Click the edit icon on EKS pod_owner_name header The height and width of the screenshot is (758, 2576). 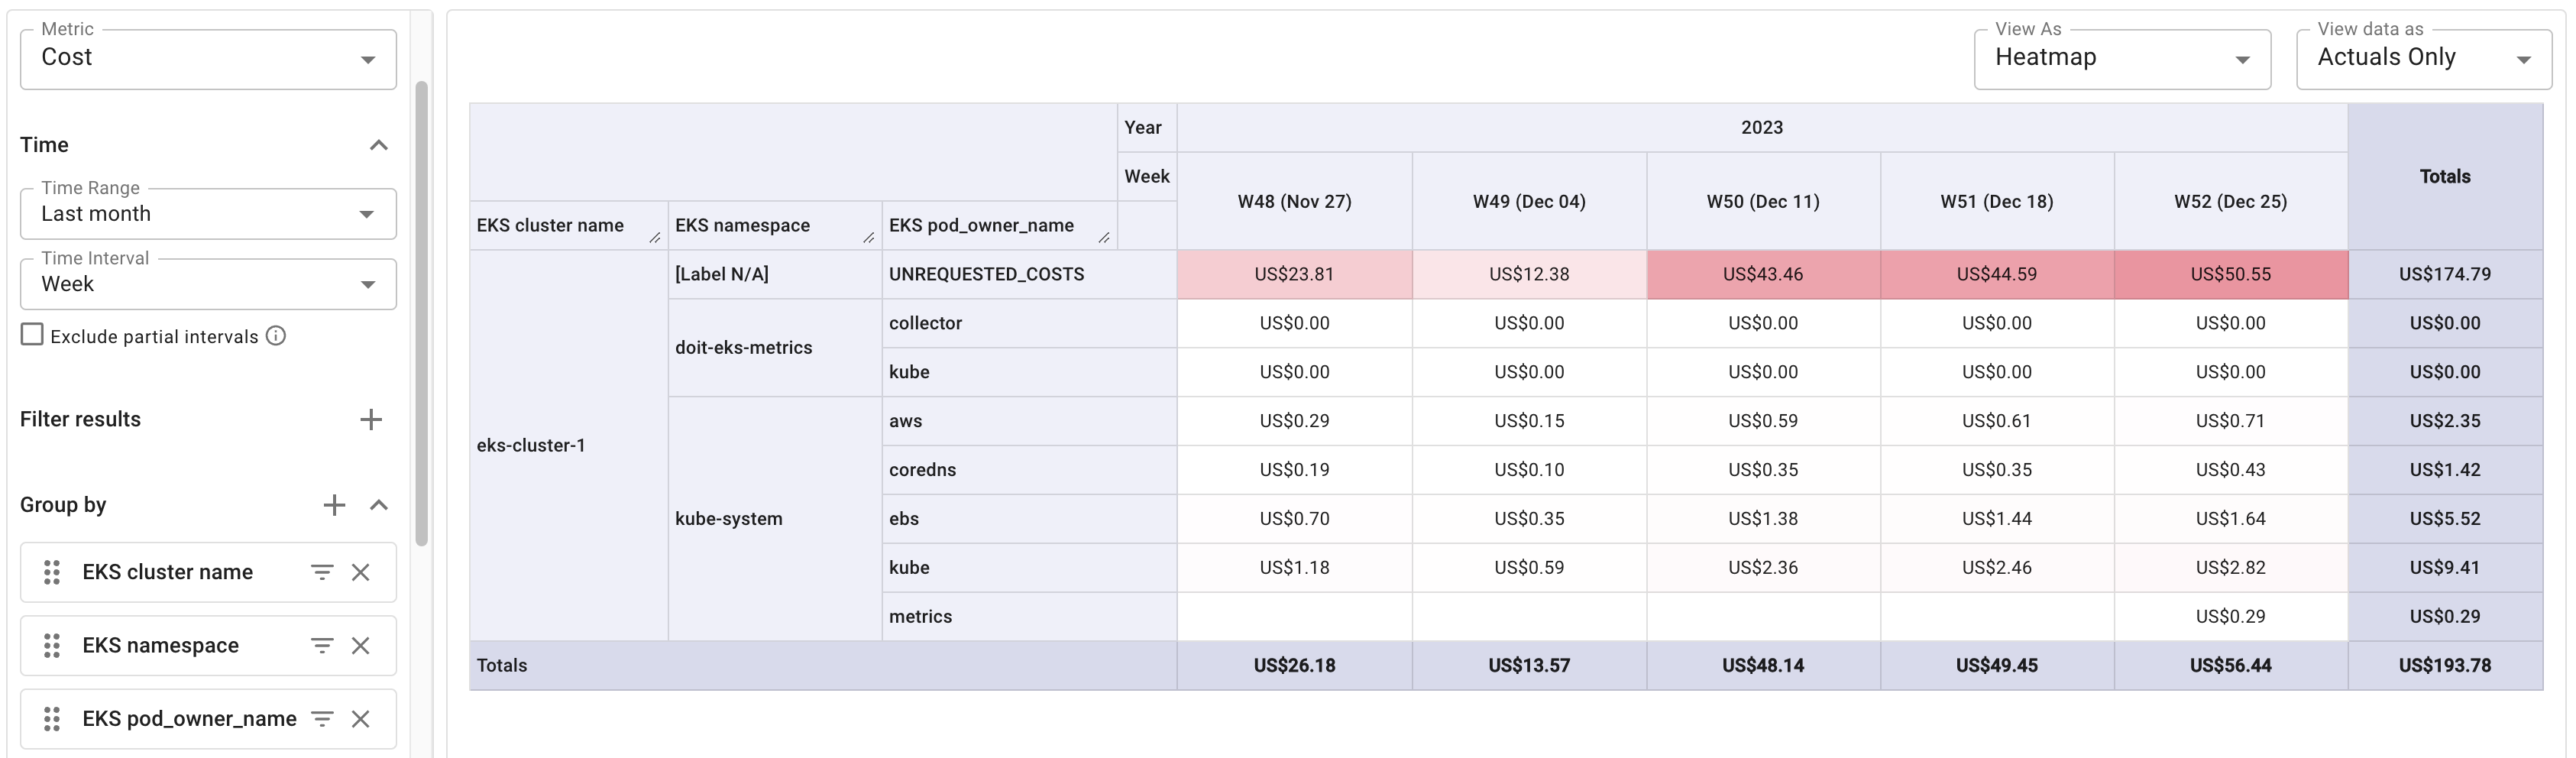coord(1105,237)
